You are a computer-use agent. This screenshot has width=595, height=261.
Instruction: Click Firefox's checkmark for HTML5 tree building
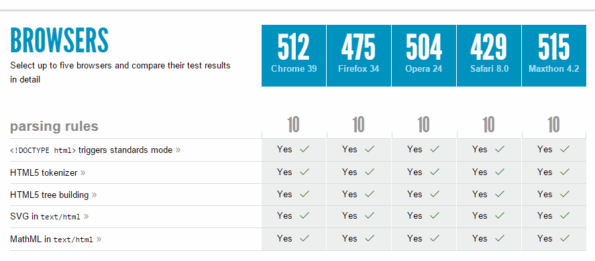tap(370, 194)
